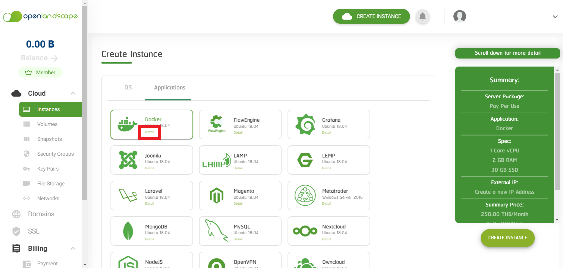Open the user profile avatar

[x=460, y=16]
